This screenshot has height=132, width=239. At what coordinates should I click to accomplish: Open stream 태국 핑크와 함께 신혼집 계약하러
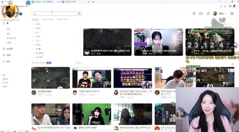tap(133, 114)
